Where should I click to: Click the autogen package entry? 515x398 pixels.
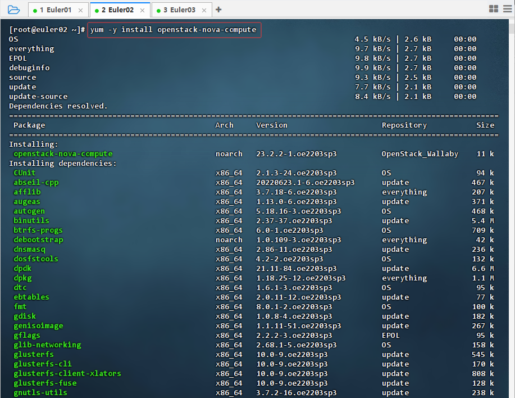(29, 211)
